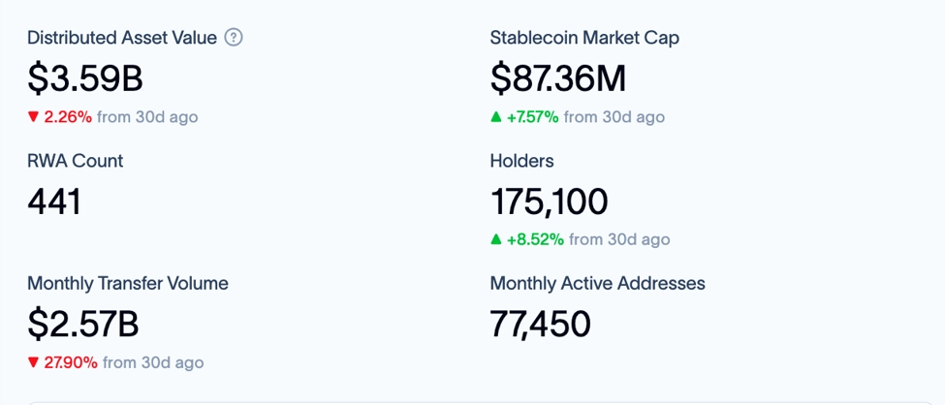Click the RWA Count label
The height and width of the screenshot is (405, 945).
[76, 161]
